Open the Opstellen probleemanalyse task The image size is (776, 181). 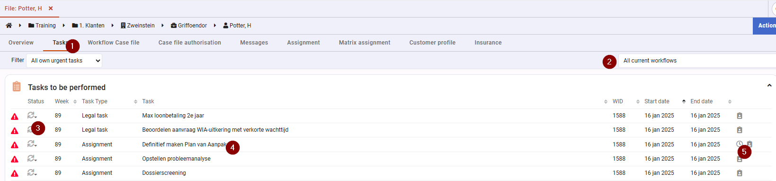point(176,159)
